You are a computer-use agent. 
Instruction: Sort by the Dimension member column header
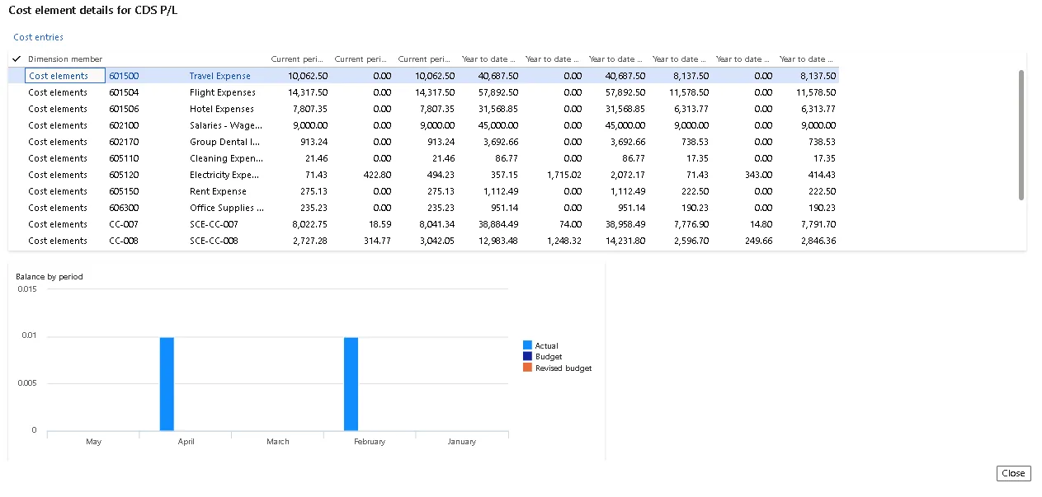pos(65,59)
